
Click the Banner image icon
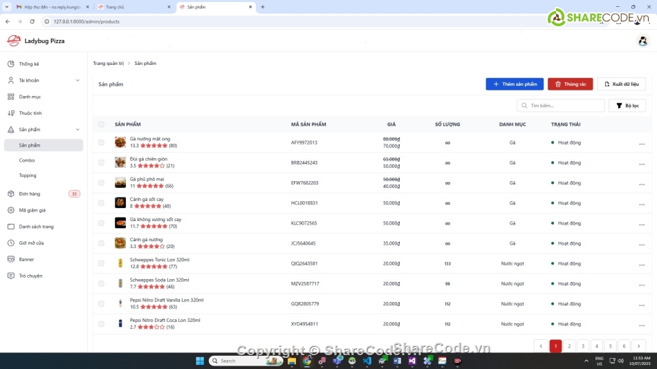point(11,259)
